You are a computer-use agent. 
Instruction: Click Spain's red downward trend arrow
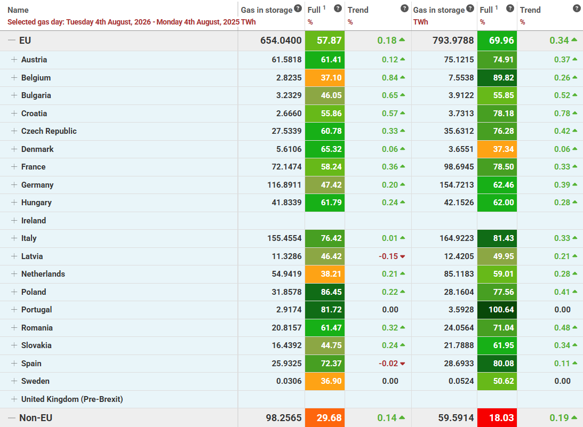pyautogui.click(x=403, y=364)
